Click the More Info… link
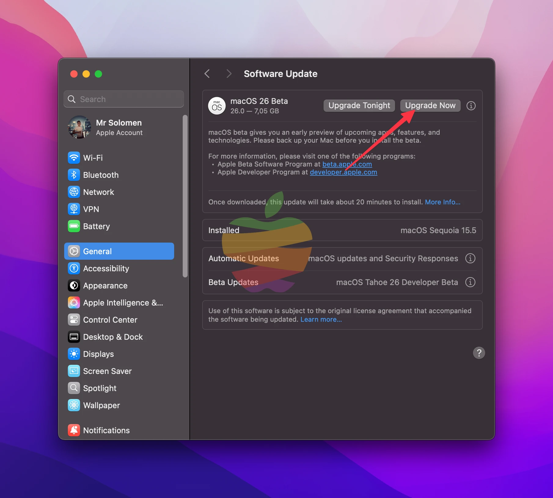 [442, 202]
